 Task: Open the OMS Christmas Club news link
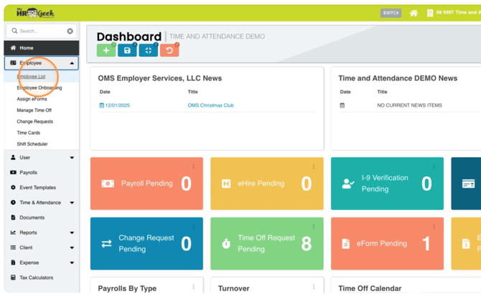[210, 105]
